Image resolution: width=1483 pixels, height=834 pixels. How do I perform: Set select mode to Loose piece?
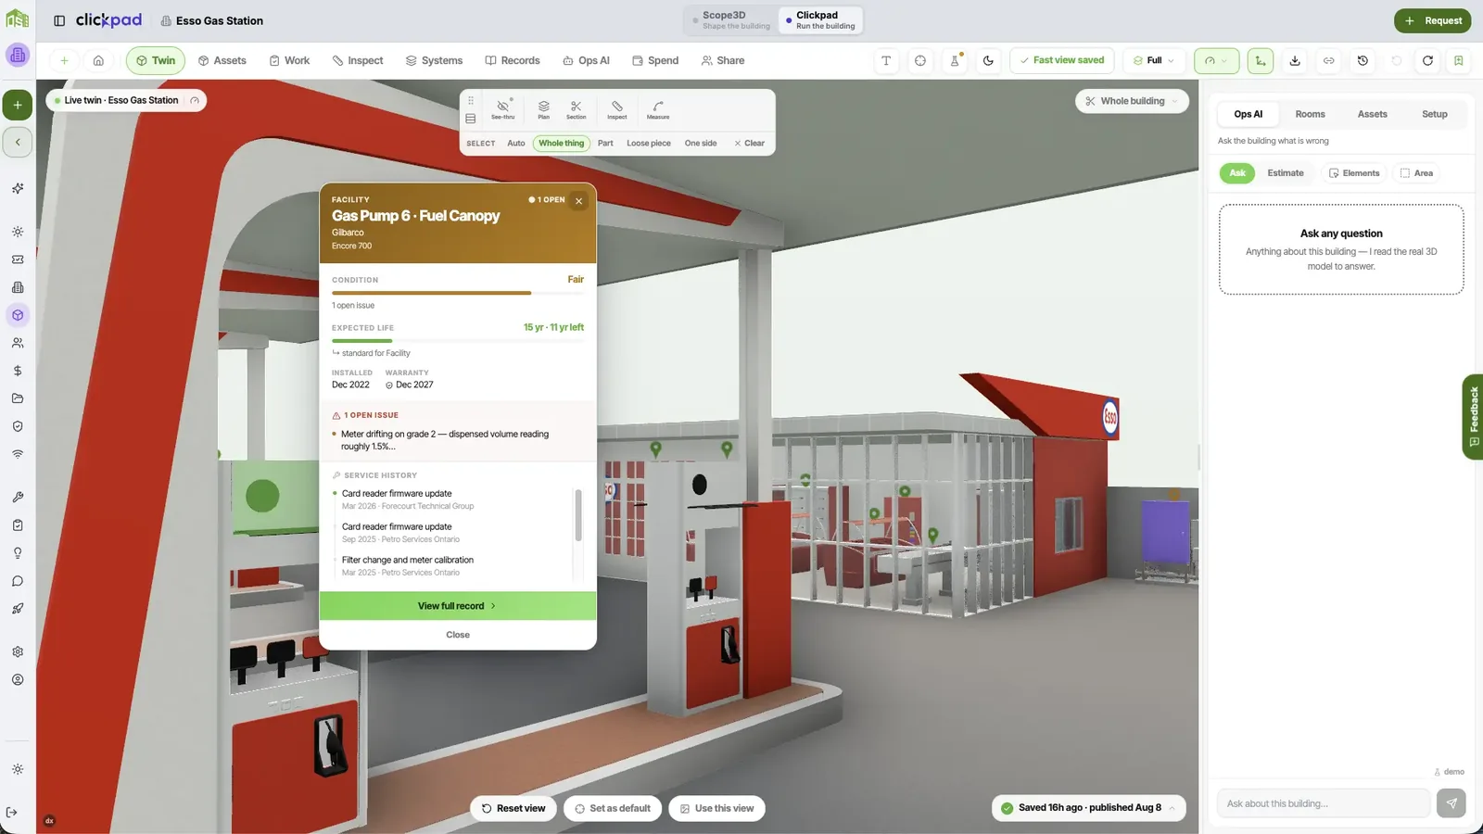point(649,144)
